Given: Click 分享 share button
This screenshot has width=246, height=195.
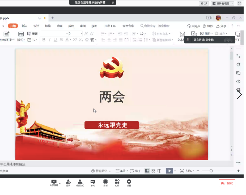Looking at the screenshot, I should click(221, 26).
